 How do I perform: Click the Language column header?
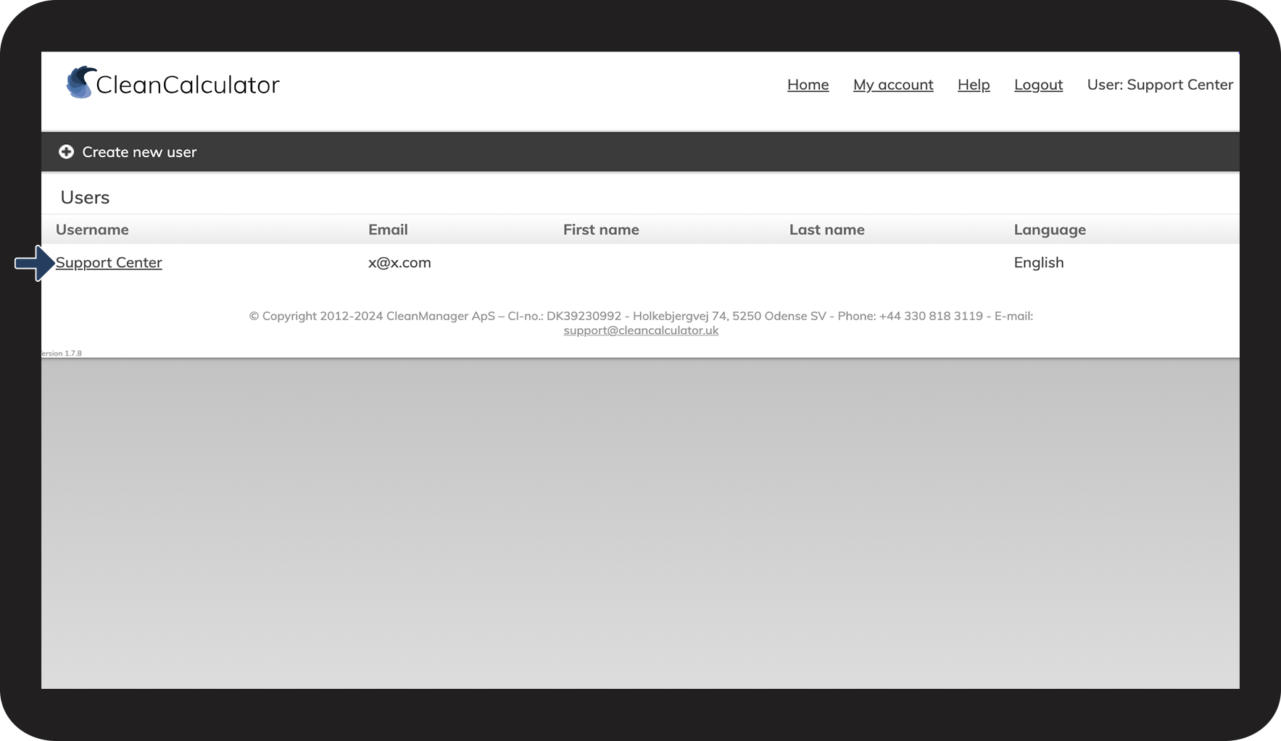[1049, 230]
